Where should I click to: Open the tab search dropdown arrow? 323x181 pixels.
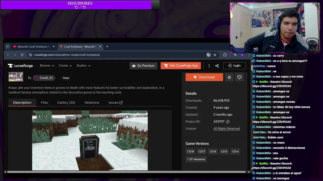pyautogui.click(x=8, y=47)
